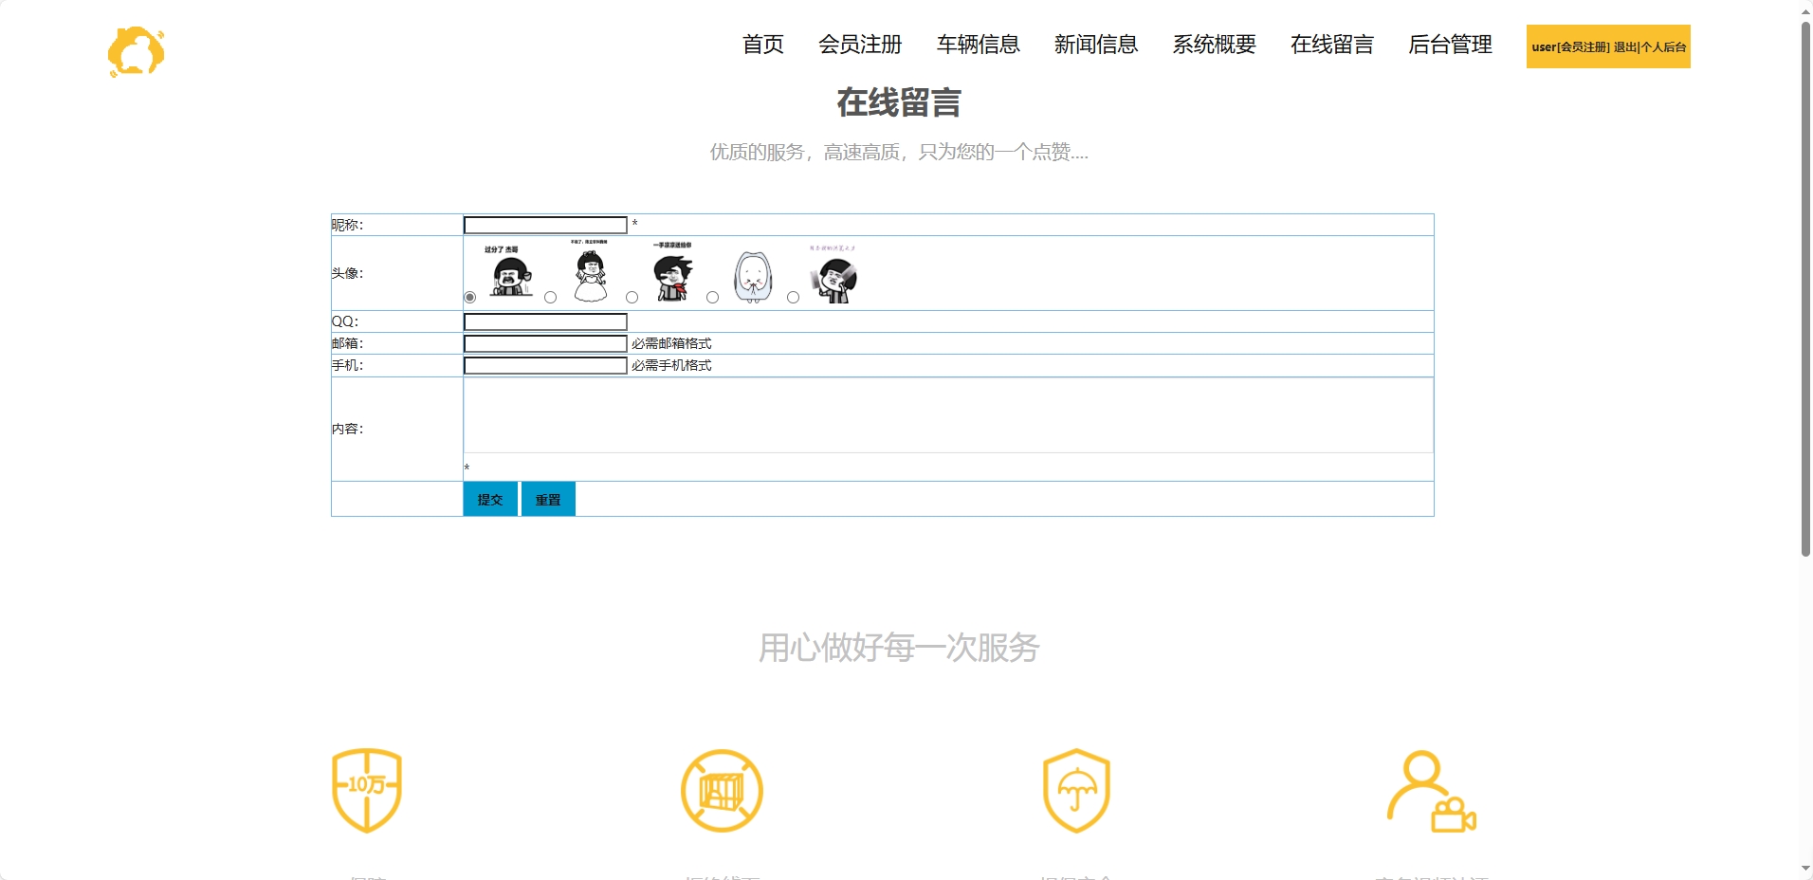Click inside the 昵称 nickname input field
The image size is (1813, 880).
point(544,225)
